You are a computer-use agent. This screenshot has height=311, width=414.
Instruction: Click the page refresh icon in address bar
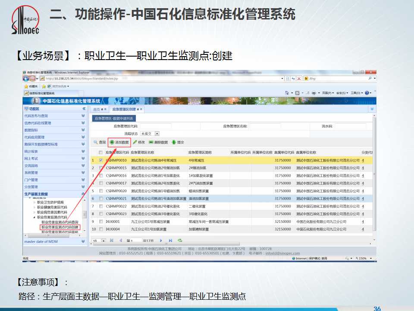[x=293, y=79]
